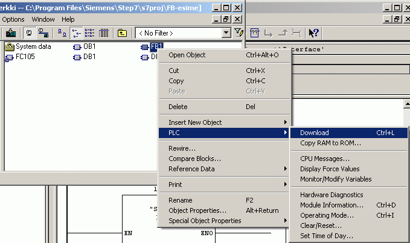Open Operating Mode... entry
Screen dimensions: 410x243
point(349,215)
